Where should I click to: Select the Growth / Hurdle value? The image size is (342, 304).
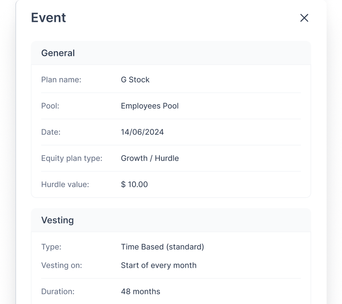coord(150,158)
